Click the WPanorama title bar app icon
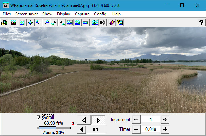Screen dimensions: 206x136 (x=6, y=5)
